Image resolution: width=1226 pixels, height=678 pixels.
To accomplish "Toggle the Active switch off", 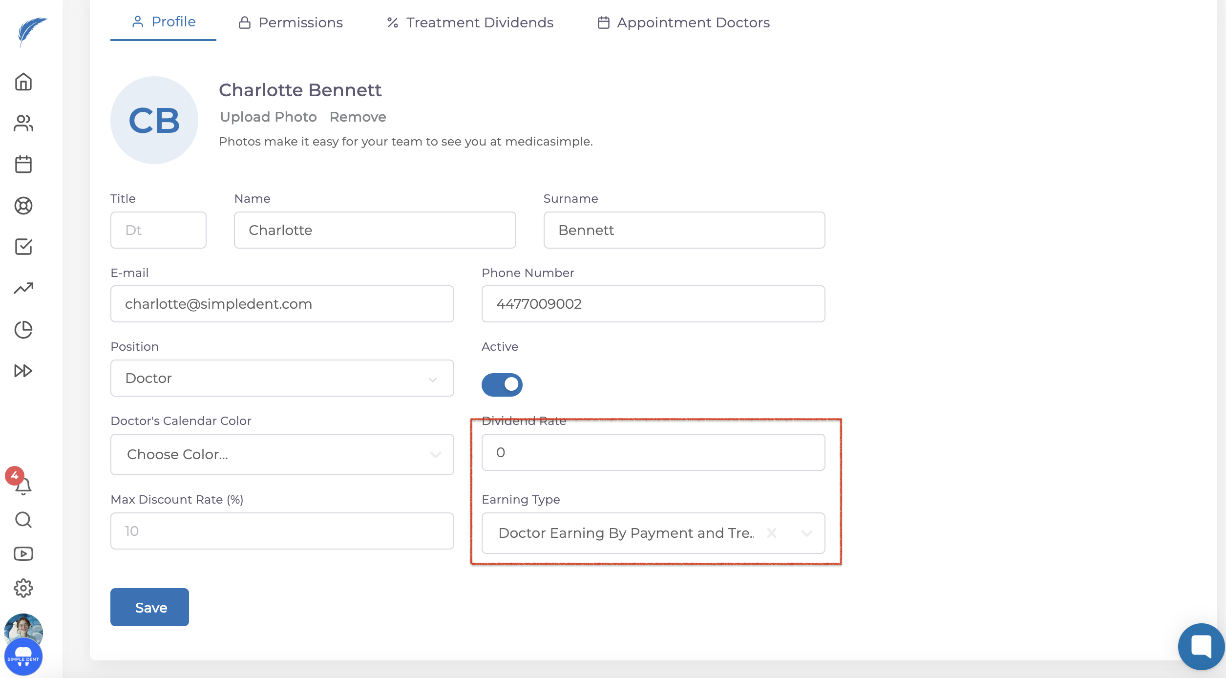I will pos(502,384).
